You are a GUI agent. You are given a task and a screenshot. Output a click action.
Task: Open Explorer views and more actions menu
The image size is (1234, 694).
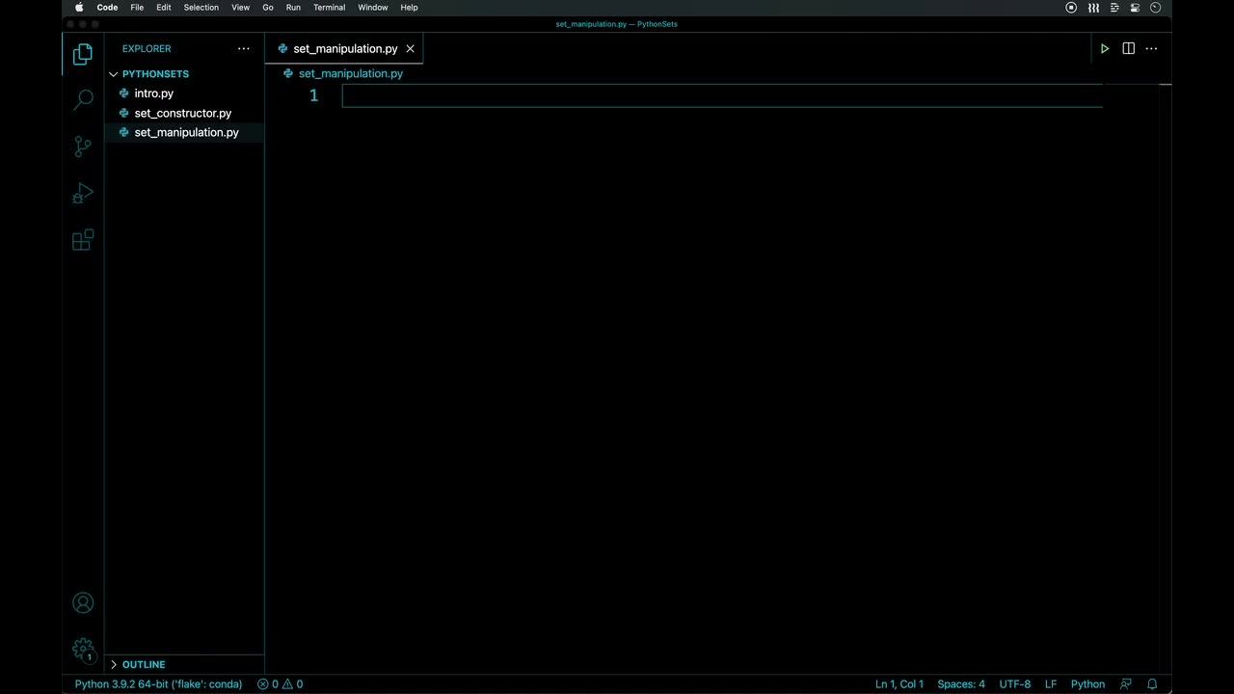click(244, 48)
